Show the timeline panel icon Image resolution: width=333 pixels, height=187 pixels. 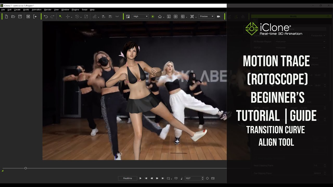point(213,178)
